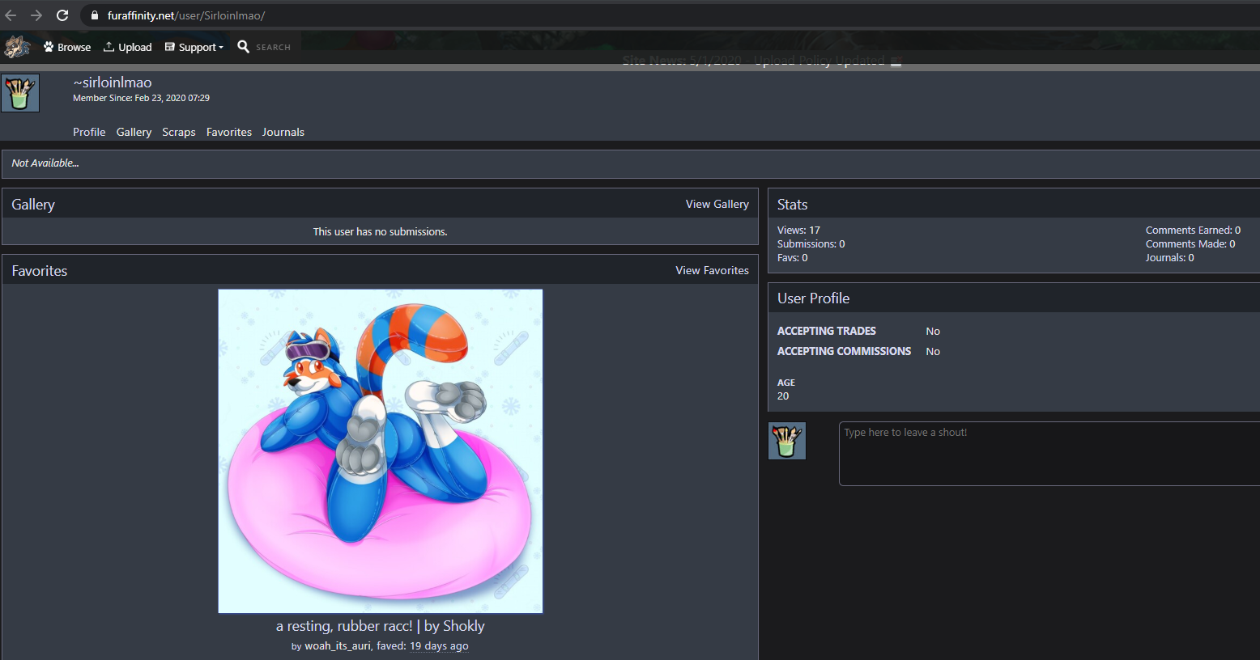This screenshot has height=660, width=1260.
Task: Expand the Support dropdown menu
Action: (194, 47)
